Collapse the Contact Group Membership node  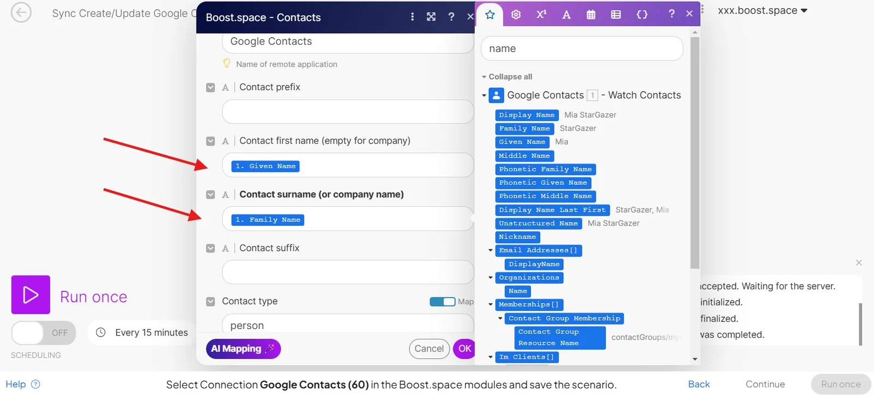[x=500, y=318]
